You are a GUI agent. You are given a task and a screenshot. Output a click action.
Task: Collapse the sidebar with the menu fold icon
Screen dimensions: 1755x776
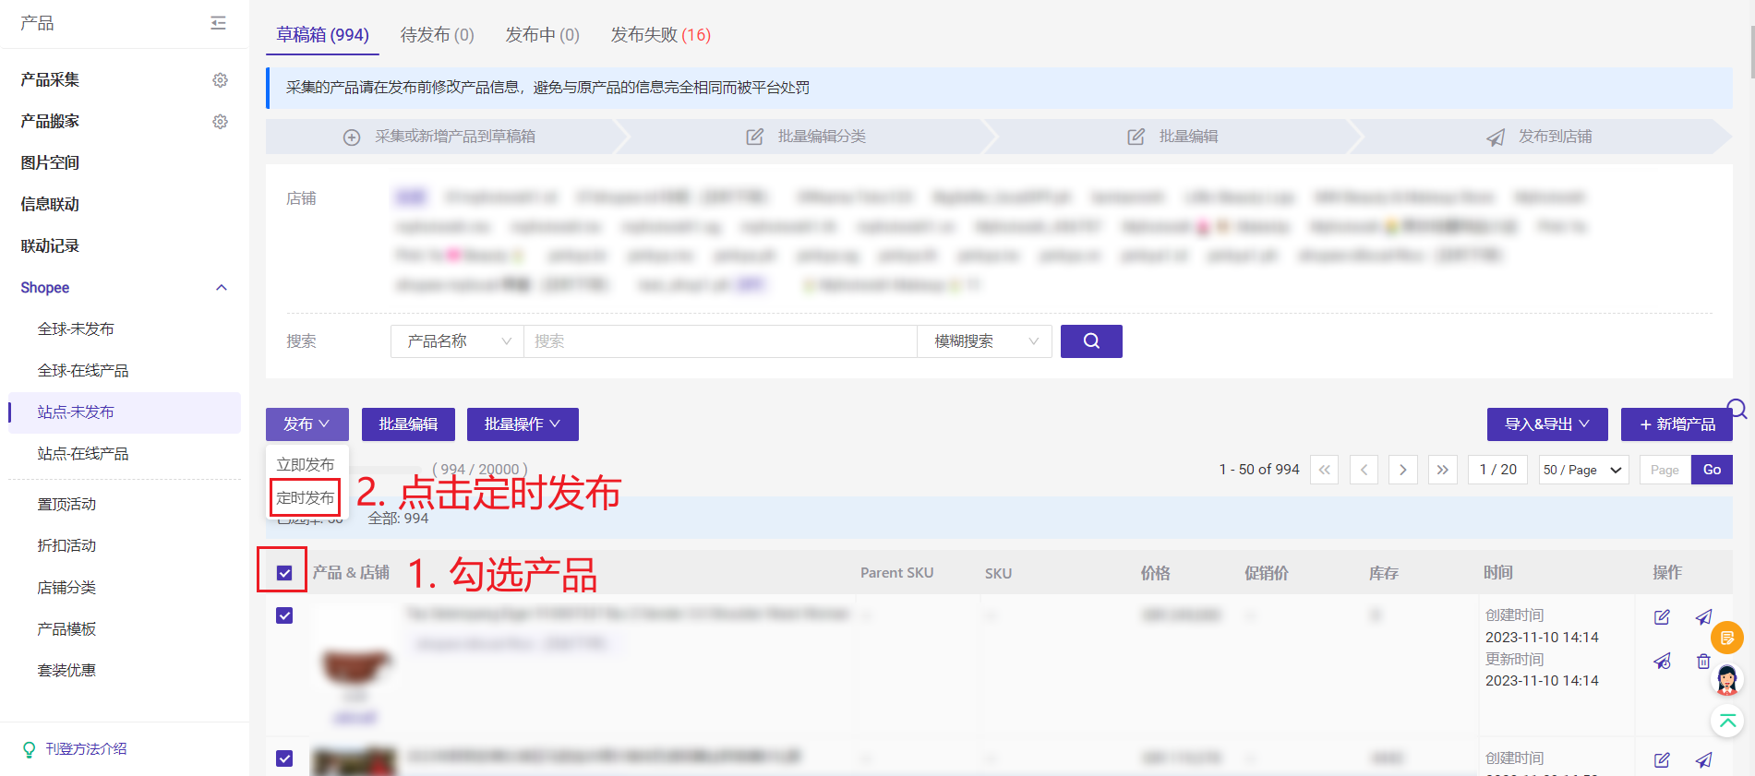pyautogui.click(x=218, y=23)
